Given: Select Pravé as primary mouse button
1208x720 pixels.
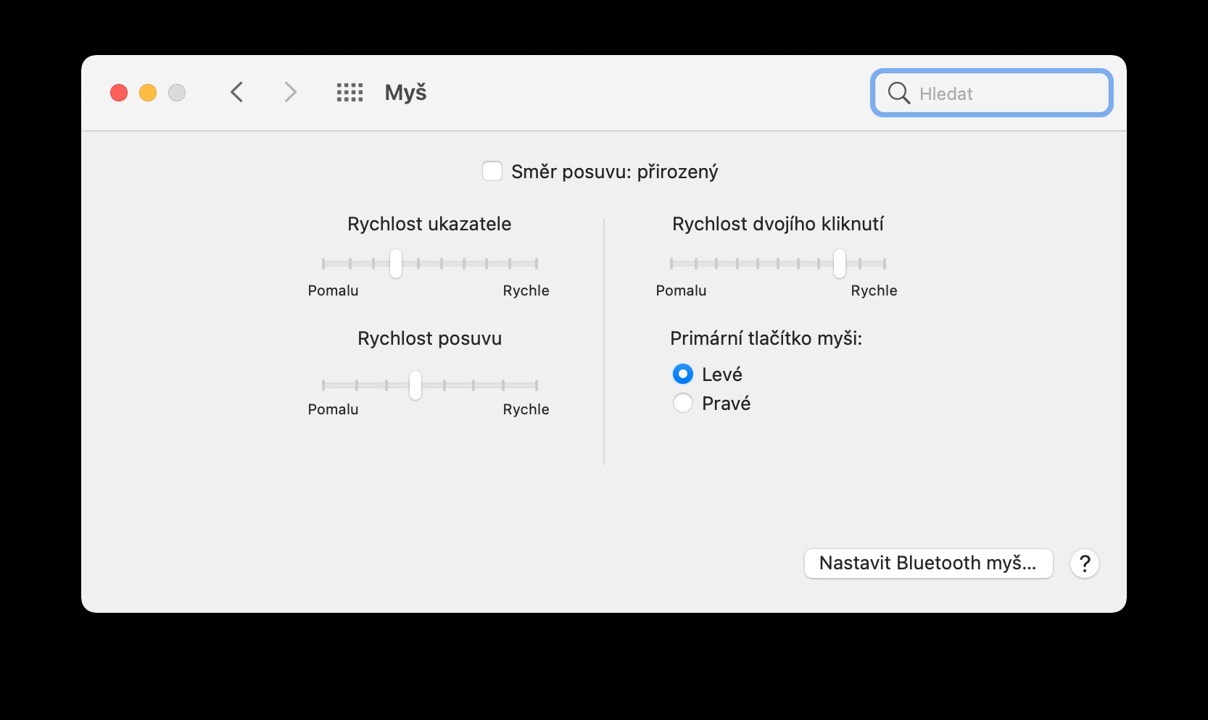Looking at the screenshot, I should [683, 403].
